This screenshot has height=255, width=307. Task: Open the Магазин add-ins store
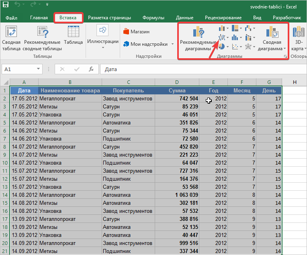[136, 32]
